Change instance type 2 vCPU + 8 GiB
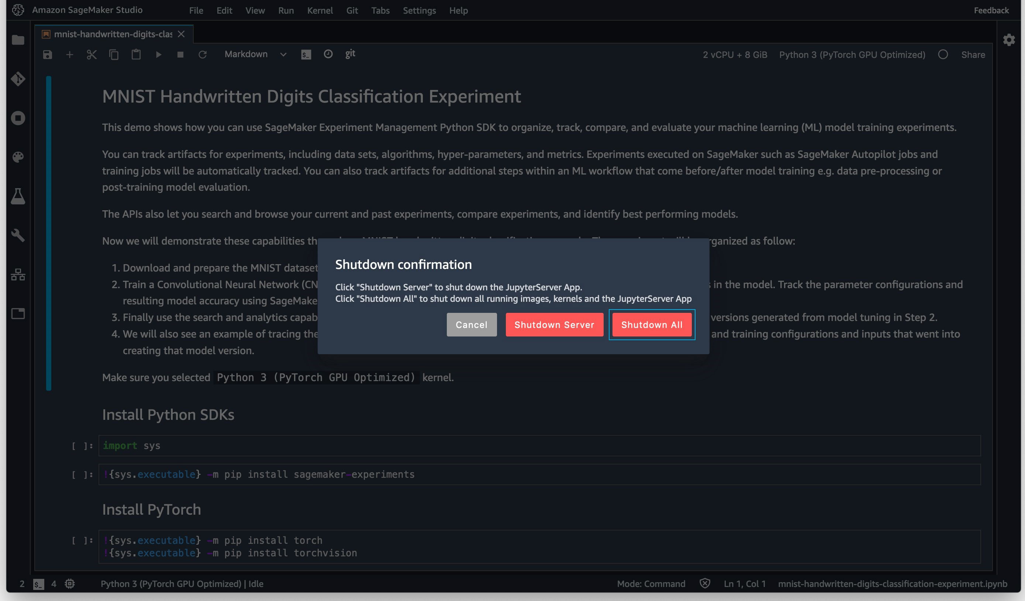Image resolution: width=1025 pixels, height=601 pixels. 735,55
